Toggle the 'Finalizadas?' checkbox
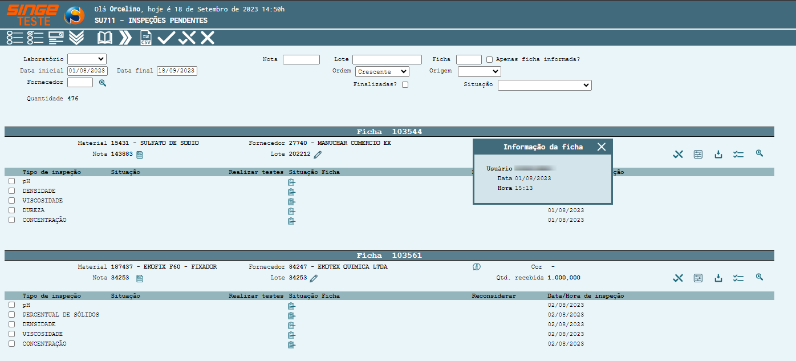 [405, 85]
